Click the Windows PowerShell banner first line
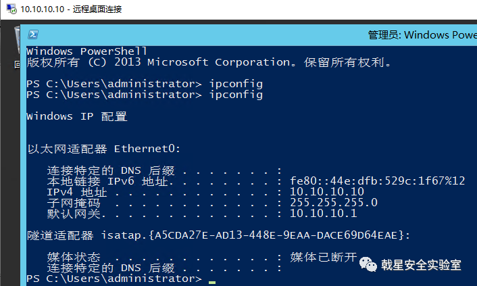The image size is (477, 286). (86, 51)
